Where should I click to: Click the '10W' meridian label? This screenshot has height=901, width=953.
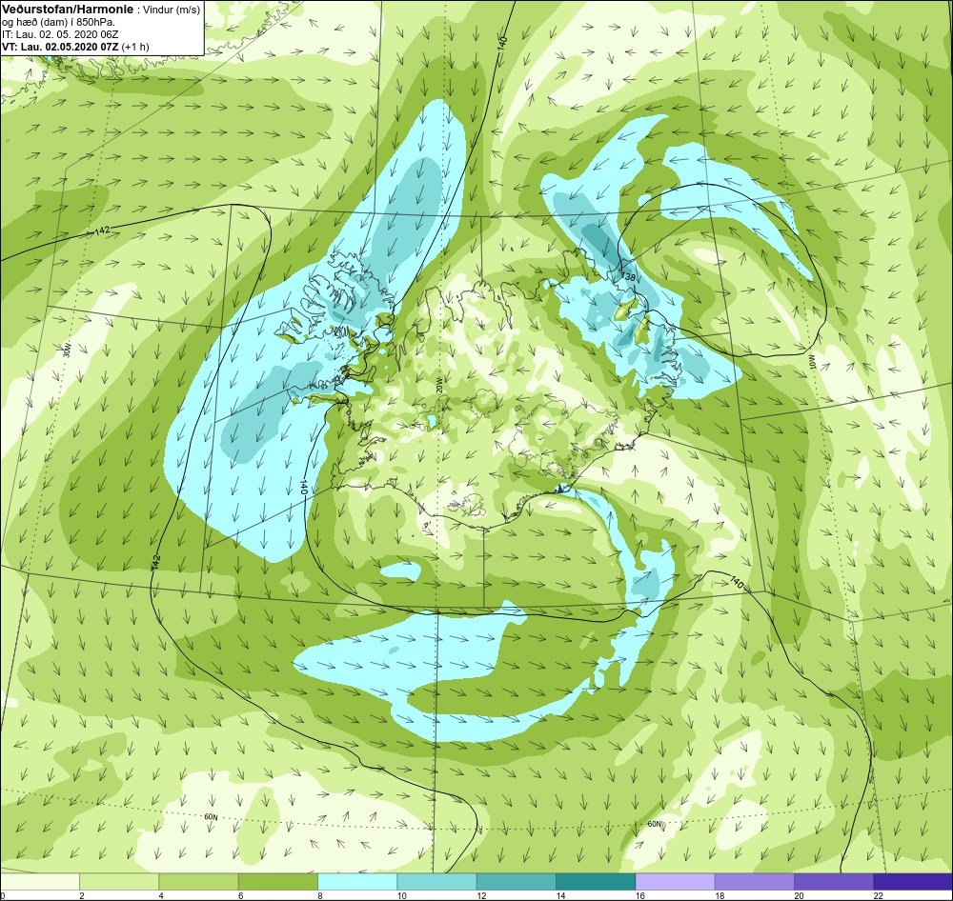click(811, 361)
